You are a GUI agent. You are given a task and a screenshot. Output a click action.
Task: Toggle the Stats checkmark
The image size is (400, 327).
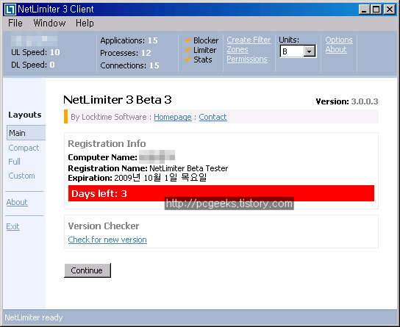(187, 60)
